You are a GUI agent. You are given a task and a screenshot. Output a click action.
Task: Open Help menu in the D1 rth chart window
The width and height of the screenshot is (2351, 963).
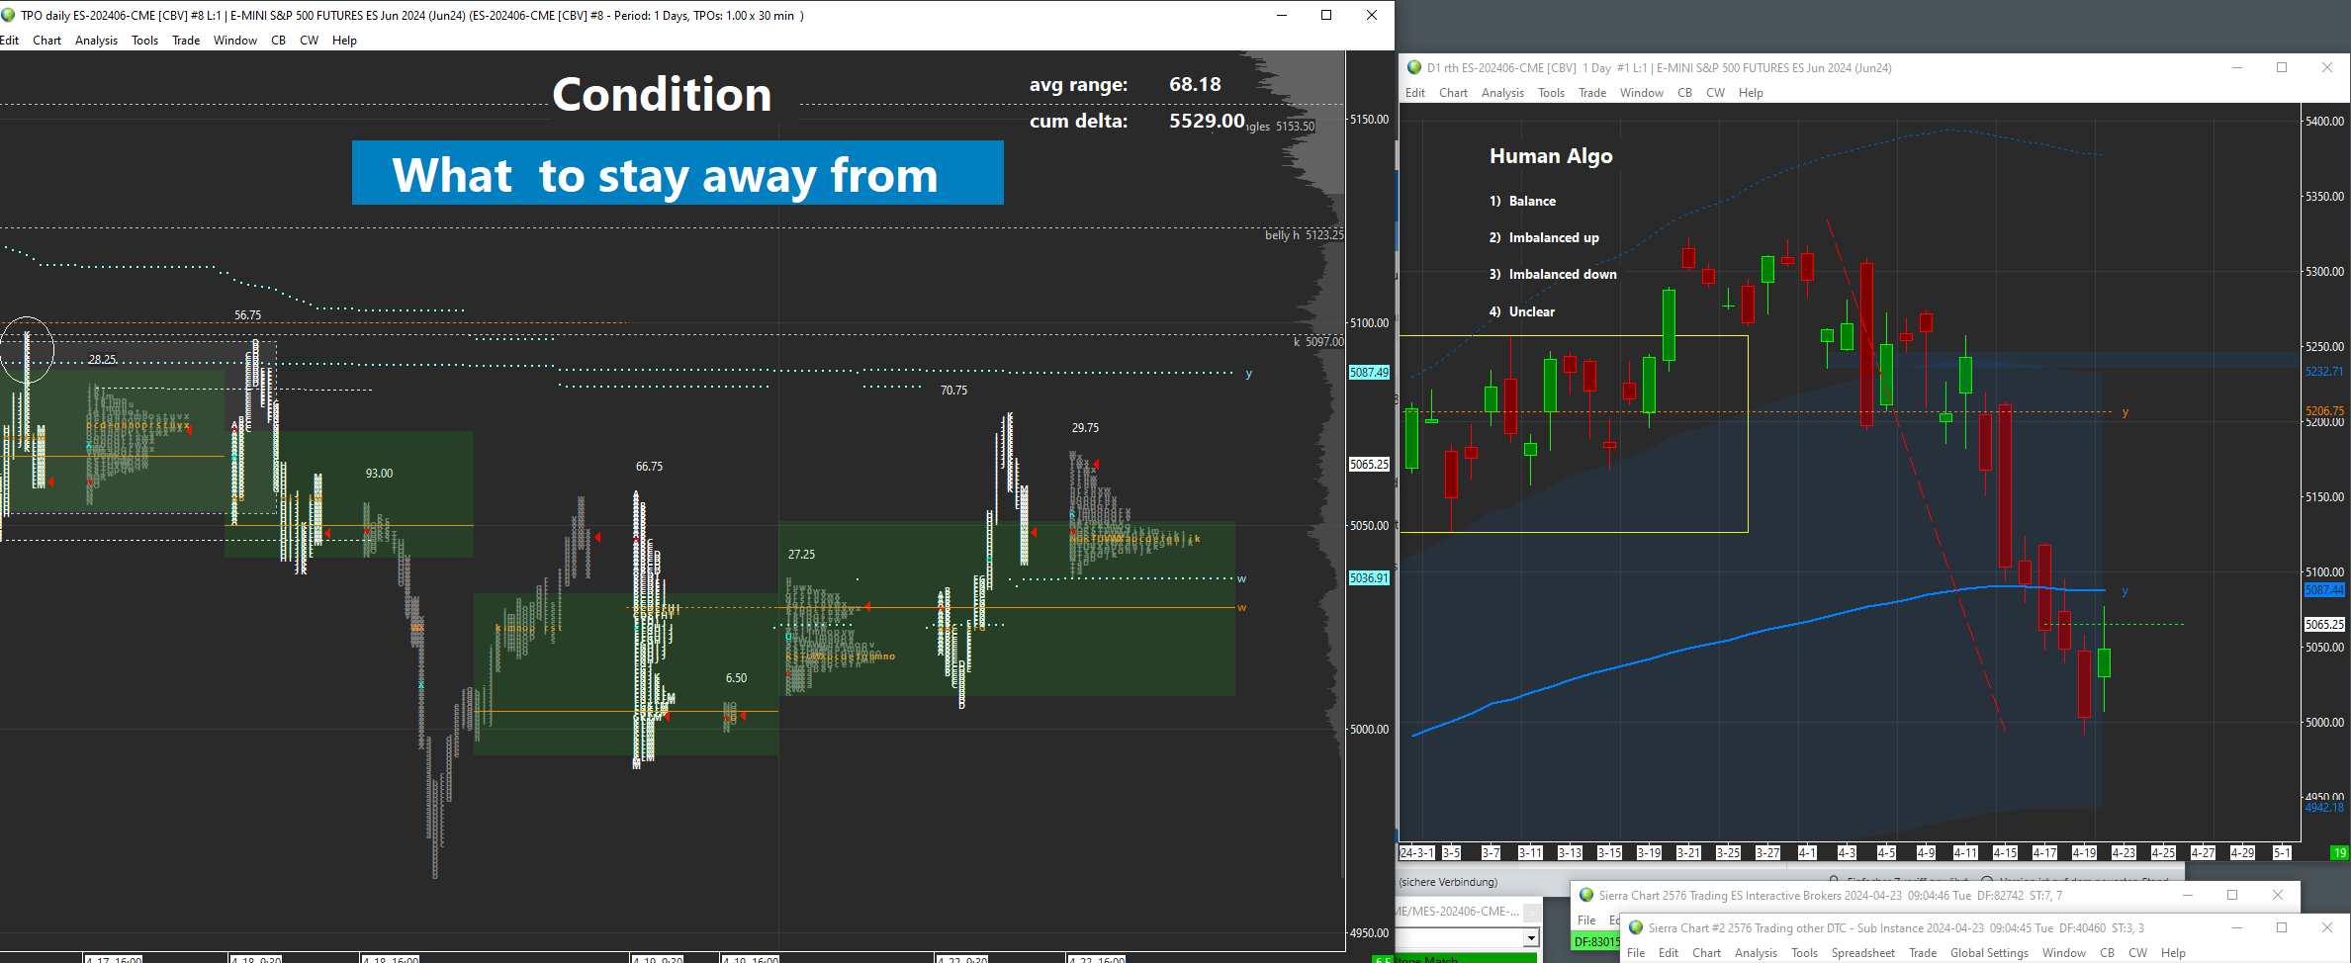click(1751, 93)
